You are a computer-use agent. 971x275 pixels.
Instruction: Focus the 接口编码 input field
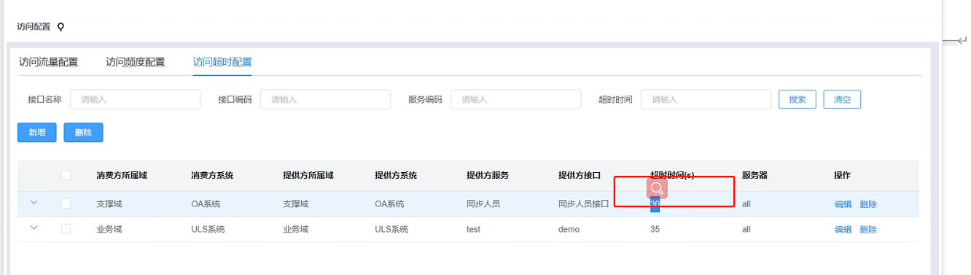click(325, 99)
